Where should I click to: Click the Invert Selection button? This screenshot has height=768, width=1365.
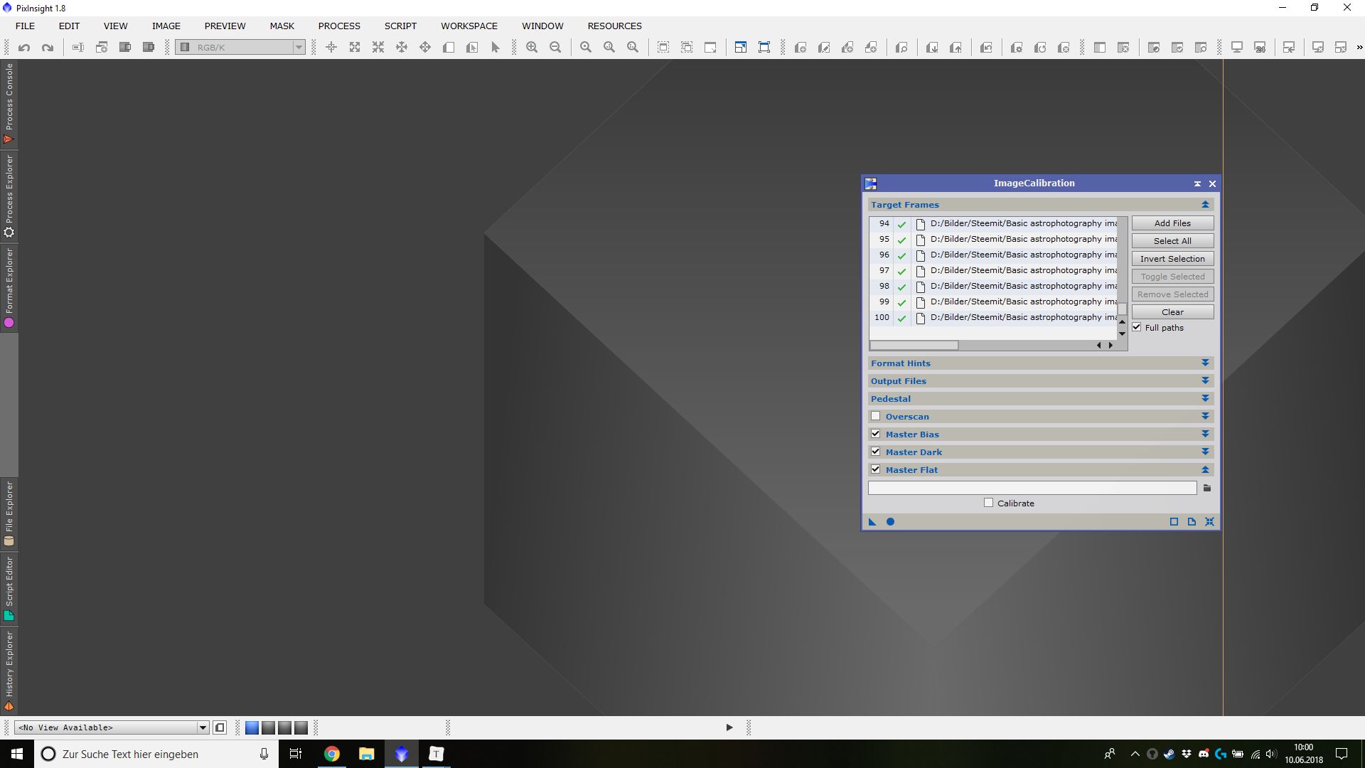click(x=1172, y=259)
